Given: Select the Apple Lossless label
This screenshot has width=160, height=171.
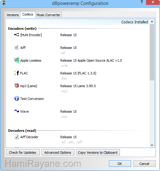Looking at the screenshot, I should 31,60.
